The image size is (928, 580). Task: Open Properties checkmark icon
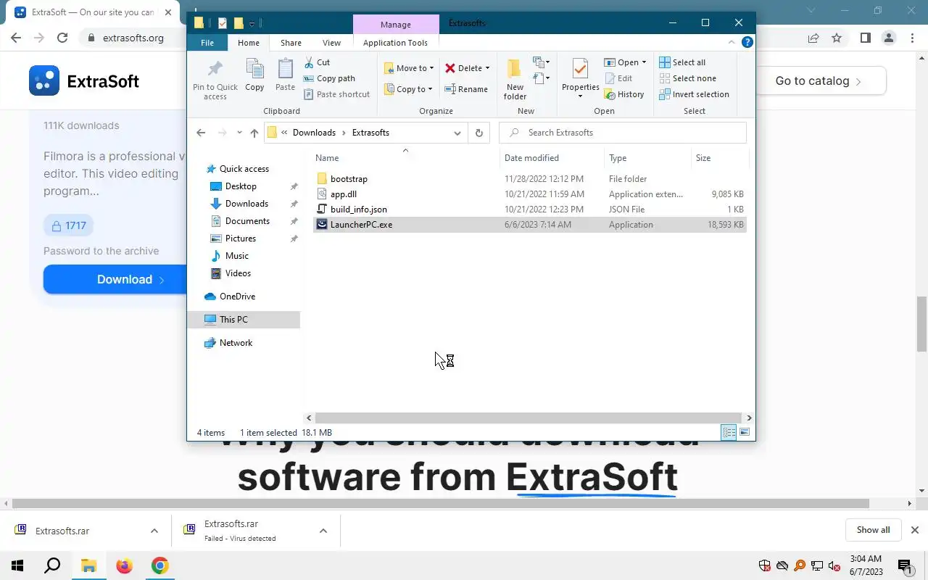(x=580, y=70)
